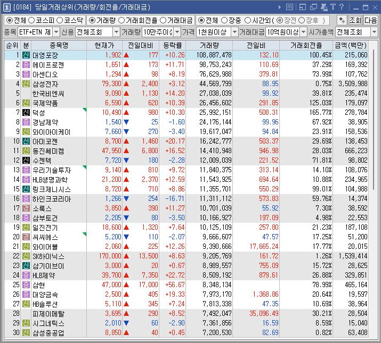This screenshot has height=343, width=381.
Task: Open stock 와이아이케이 in the list
Action: 51,132
